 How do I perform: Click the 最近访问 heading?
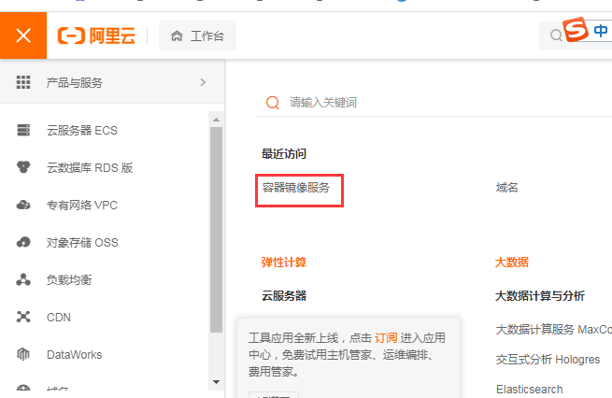click(284, 153)
